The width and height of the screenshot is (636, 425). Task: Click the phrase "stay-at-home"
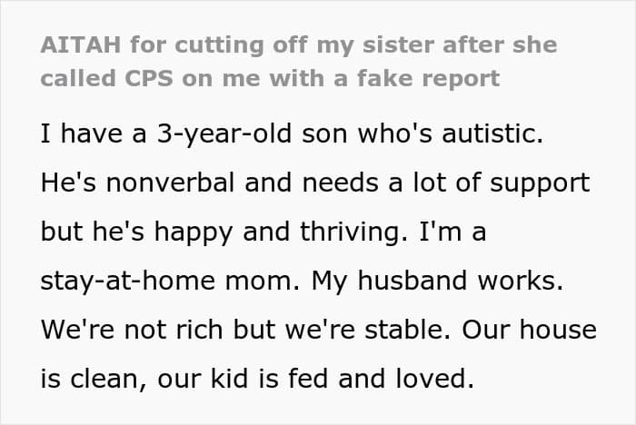click(123, 280)
